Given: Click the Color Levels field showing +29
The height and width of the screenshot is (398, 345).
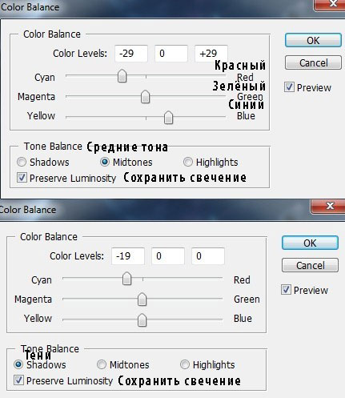Looking at the screenshot, I should point(211,54).
